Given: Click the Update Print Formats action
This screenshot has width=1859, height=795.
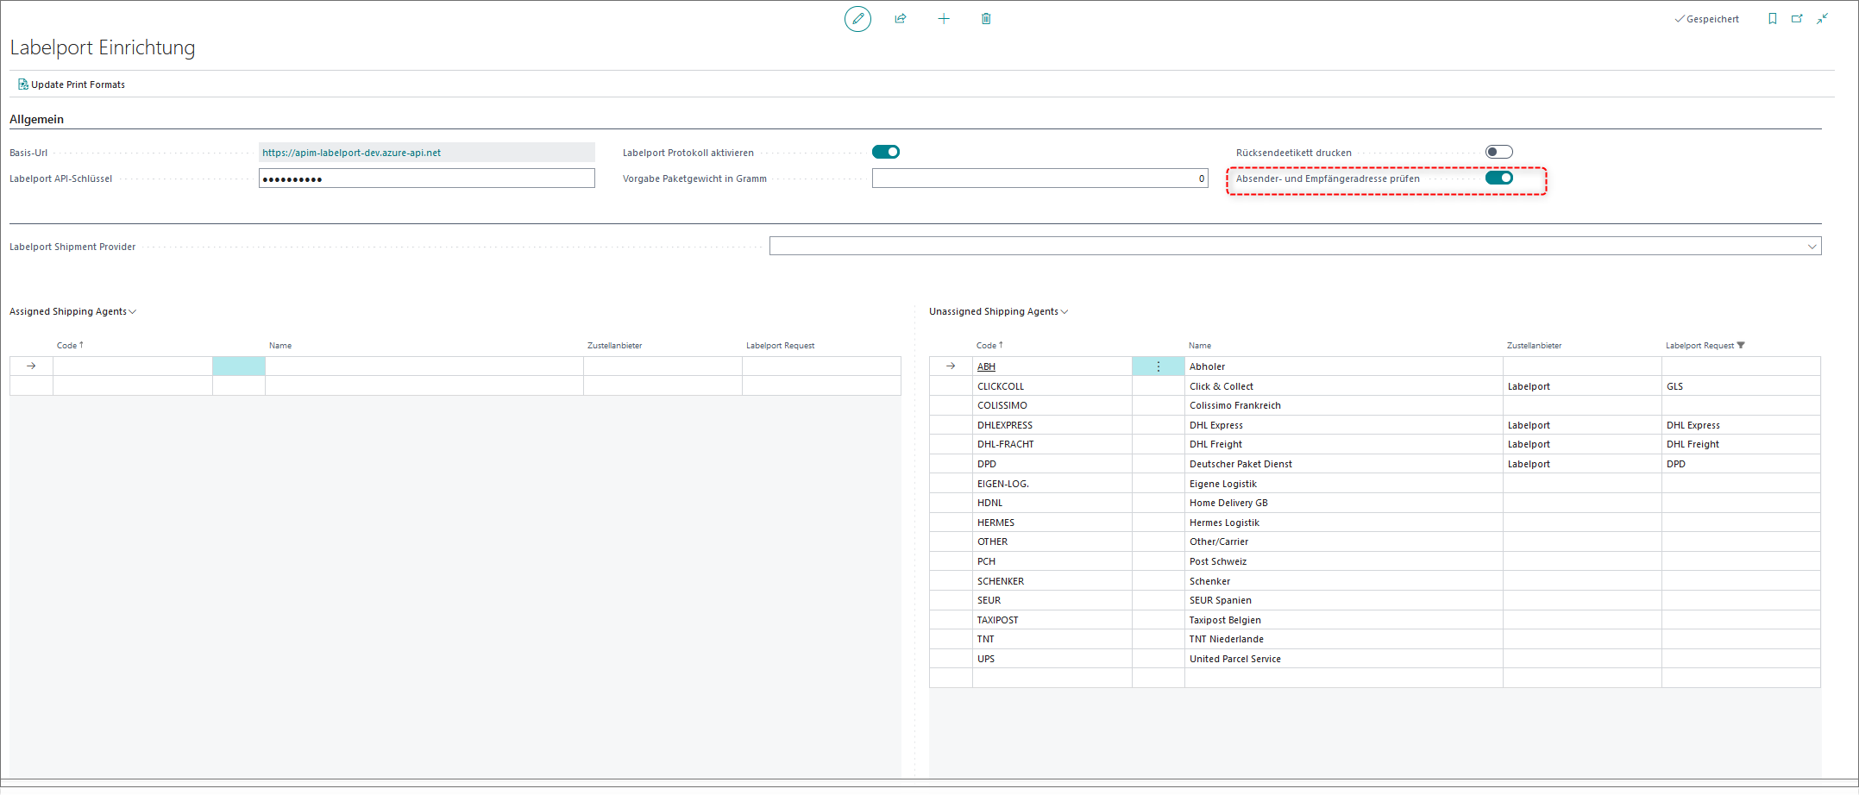Looking at the screenshot, I should 72,85.
